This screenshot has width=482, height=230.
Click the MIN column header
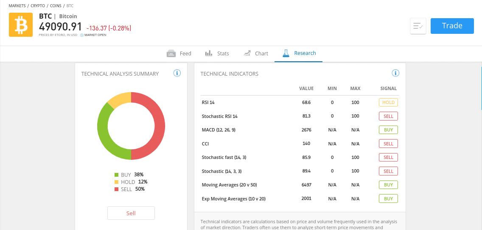coord(332,88)
